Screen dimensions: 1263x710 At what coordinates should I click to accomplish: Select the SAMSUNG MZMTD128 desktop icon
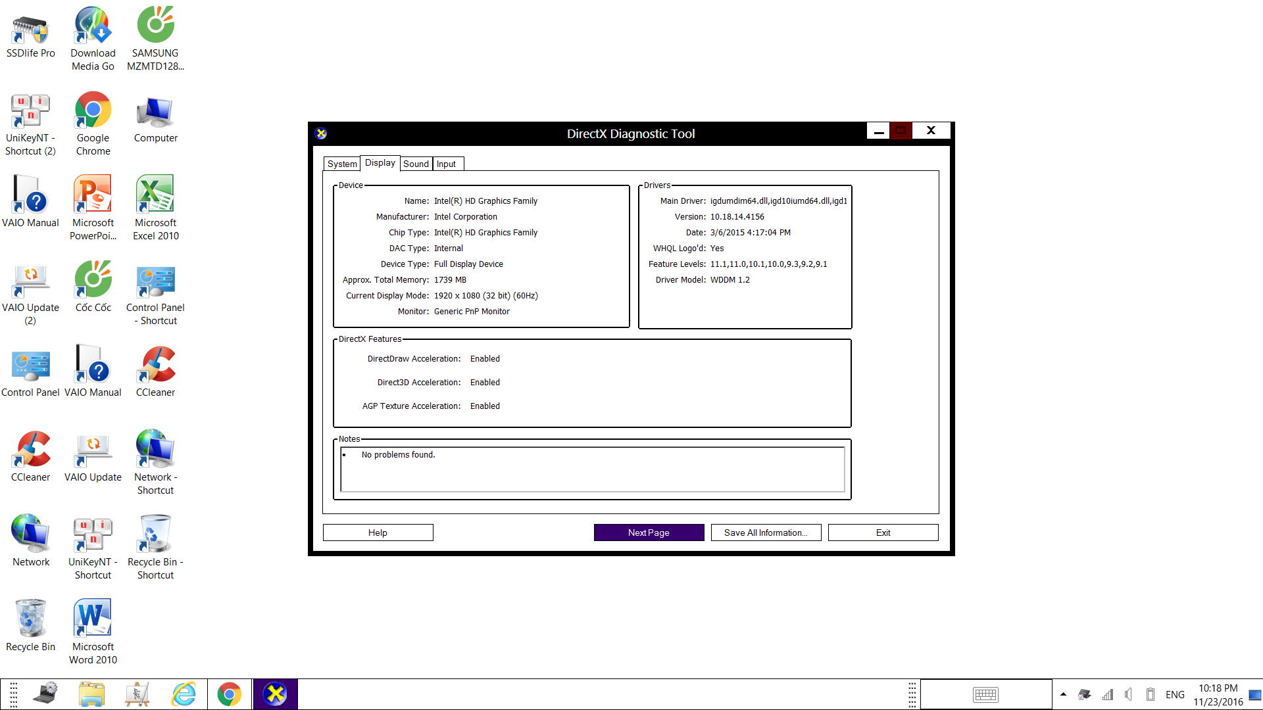(155, 38)
